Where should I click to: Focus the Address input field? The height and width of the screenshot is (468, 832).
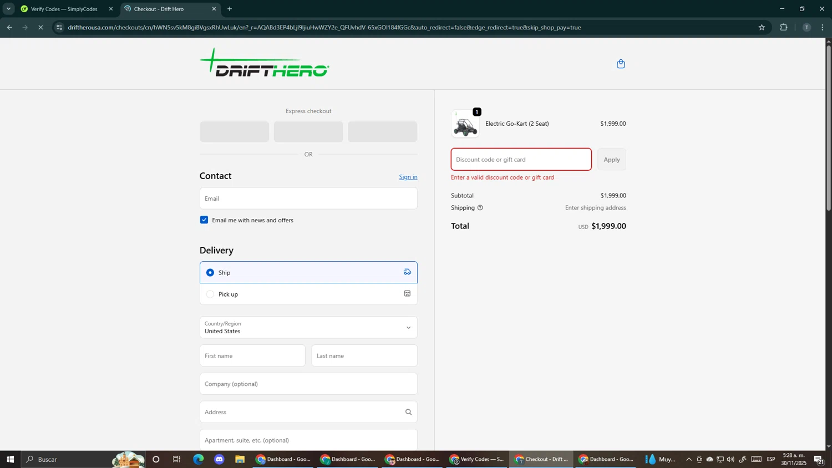click(308, 412)
